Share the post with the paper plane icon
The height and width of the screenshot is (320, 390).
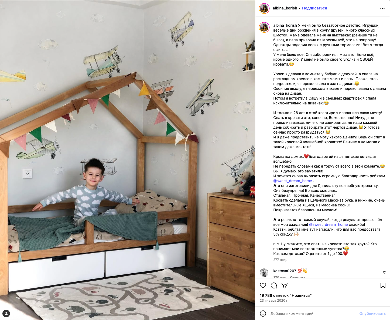[285, 285]
